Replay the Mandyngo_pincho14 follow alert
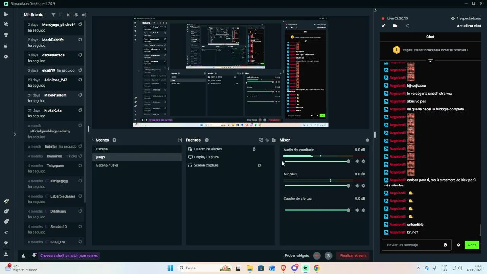487x274 pixels. coord(80,24)
